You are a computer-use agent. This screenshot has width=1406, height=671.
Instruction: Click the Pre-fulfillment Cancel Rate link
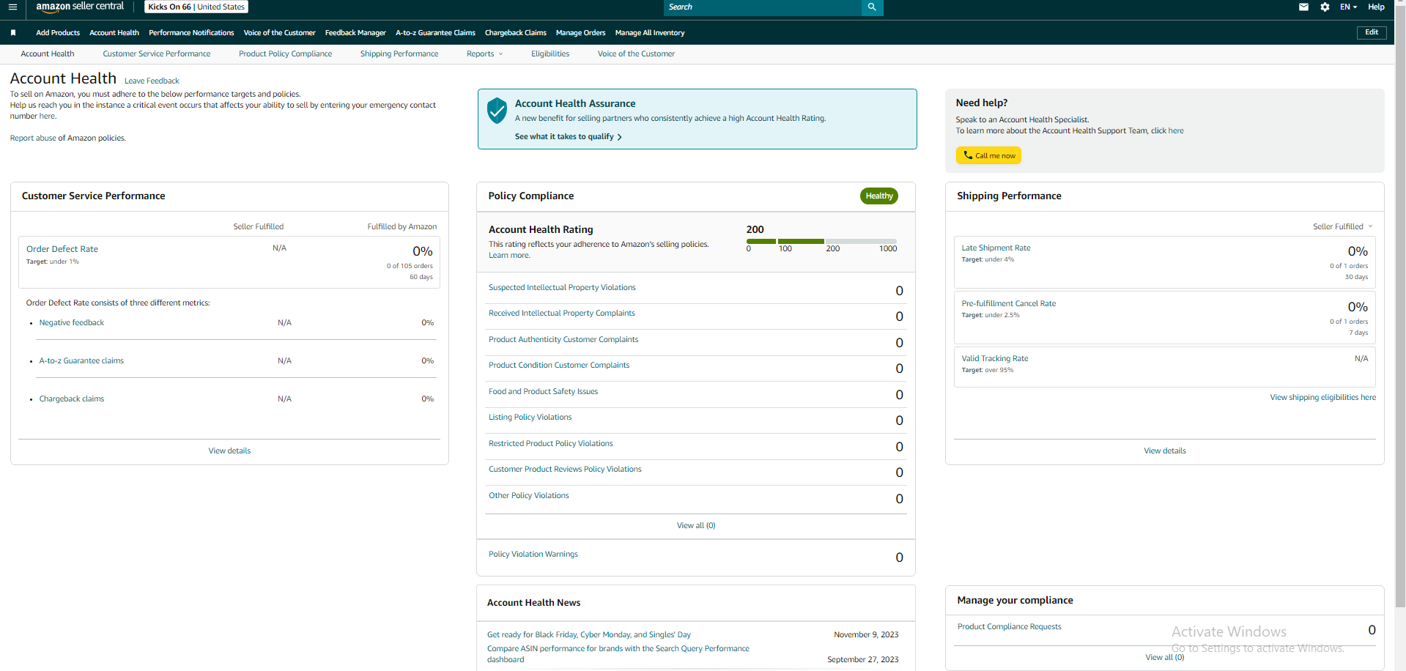point(1009,304)
